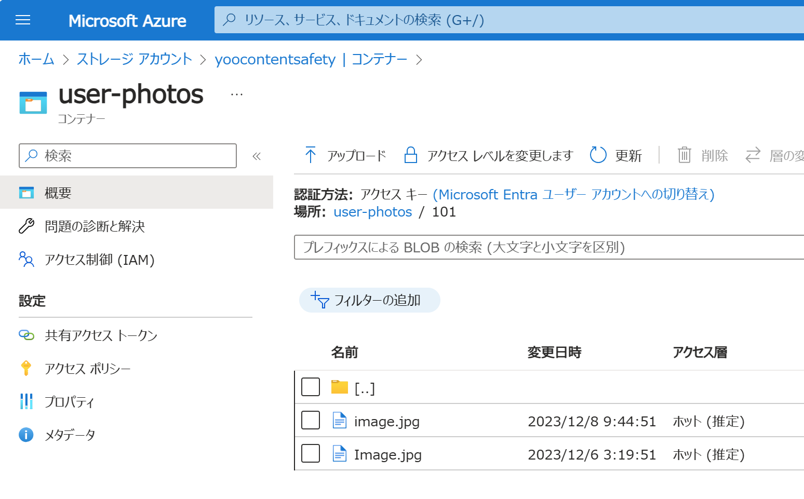Open lowercase image.jpg blob
This screenshot has height=499, width=804.
[387, 422]
